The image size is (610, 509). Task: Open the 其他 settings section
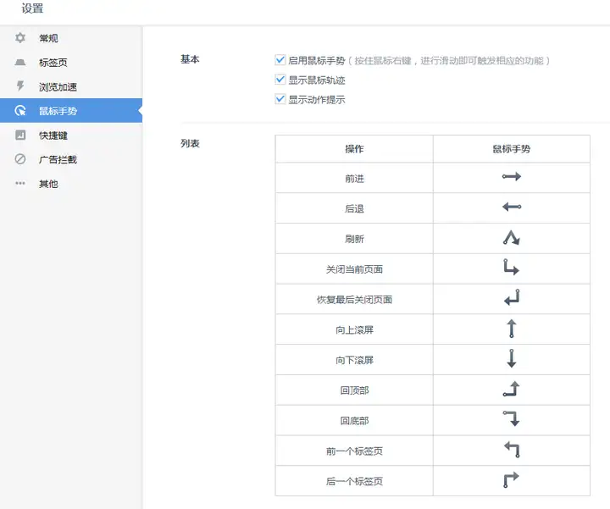point(71,184)
